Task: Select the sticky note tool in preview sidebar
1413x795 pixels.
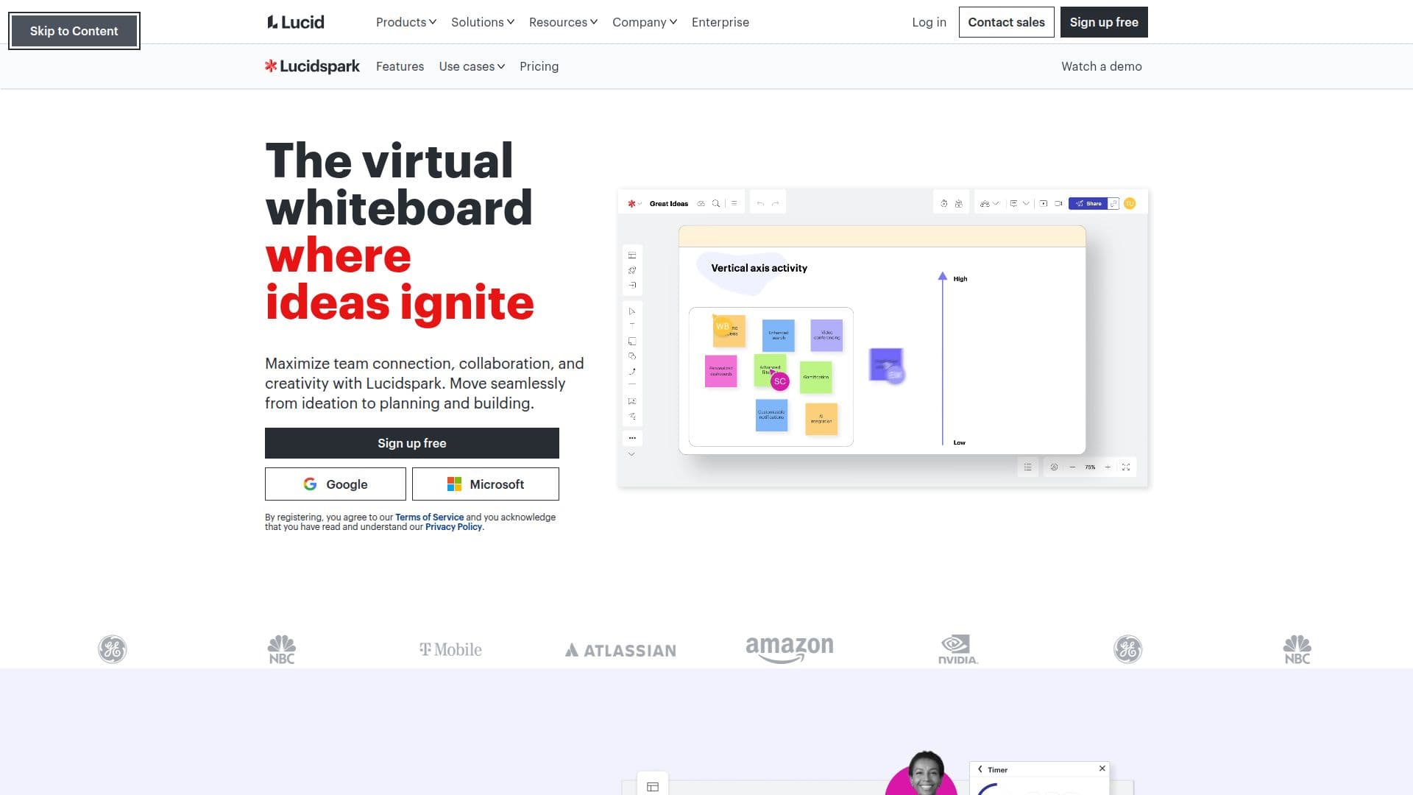Action: click(632, 342)
